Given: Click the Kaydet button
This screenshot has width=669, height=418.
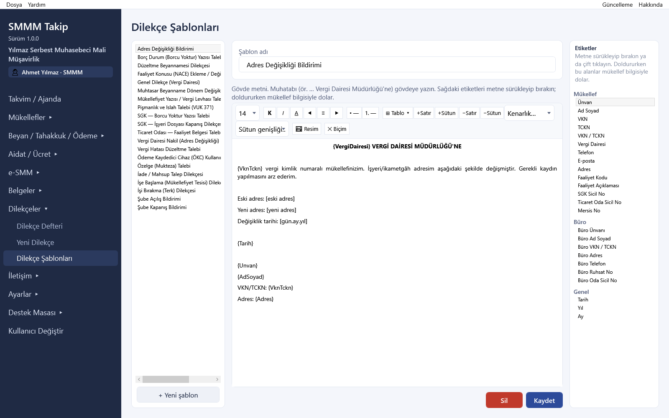Looking at the screenshot, I should pos(544,400).
